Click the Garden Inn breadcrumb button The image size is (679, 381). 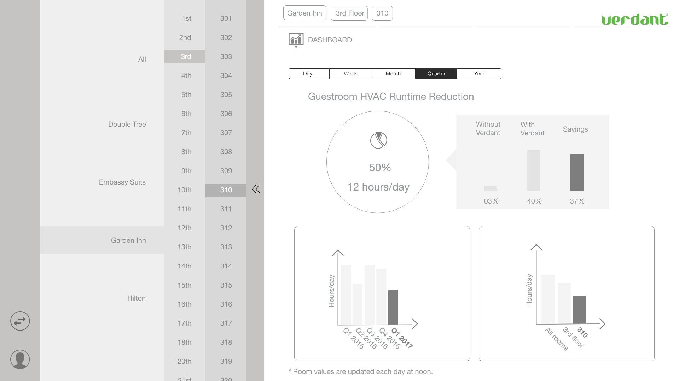tap(304, 13)
